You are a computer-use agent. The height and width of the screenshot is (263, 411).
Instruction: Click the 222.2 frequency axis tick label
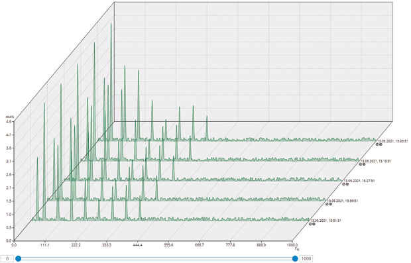click(76, 245)
